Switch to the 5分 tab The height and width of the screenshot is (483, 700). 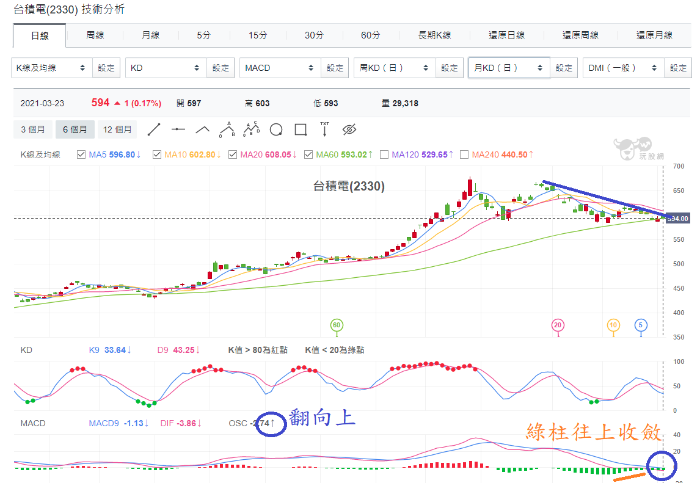203,35
